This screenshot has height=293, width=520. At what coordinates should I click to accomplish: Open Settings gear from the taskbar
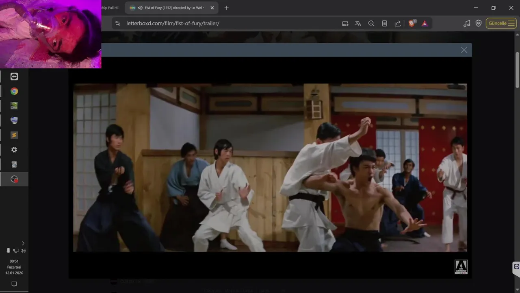coord(14,150)
